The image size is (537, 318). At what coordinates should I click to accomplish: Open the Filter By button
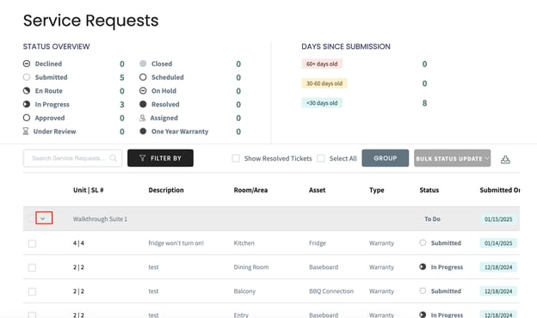click(160, 158)
